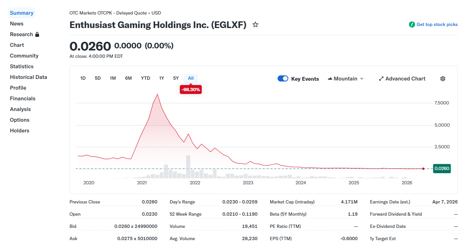461x247 pixels.
Task: Click the 0.0260 current price label
Action: (442, 169)
